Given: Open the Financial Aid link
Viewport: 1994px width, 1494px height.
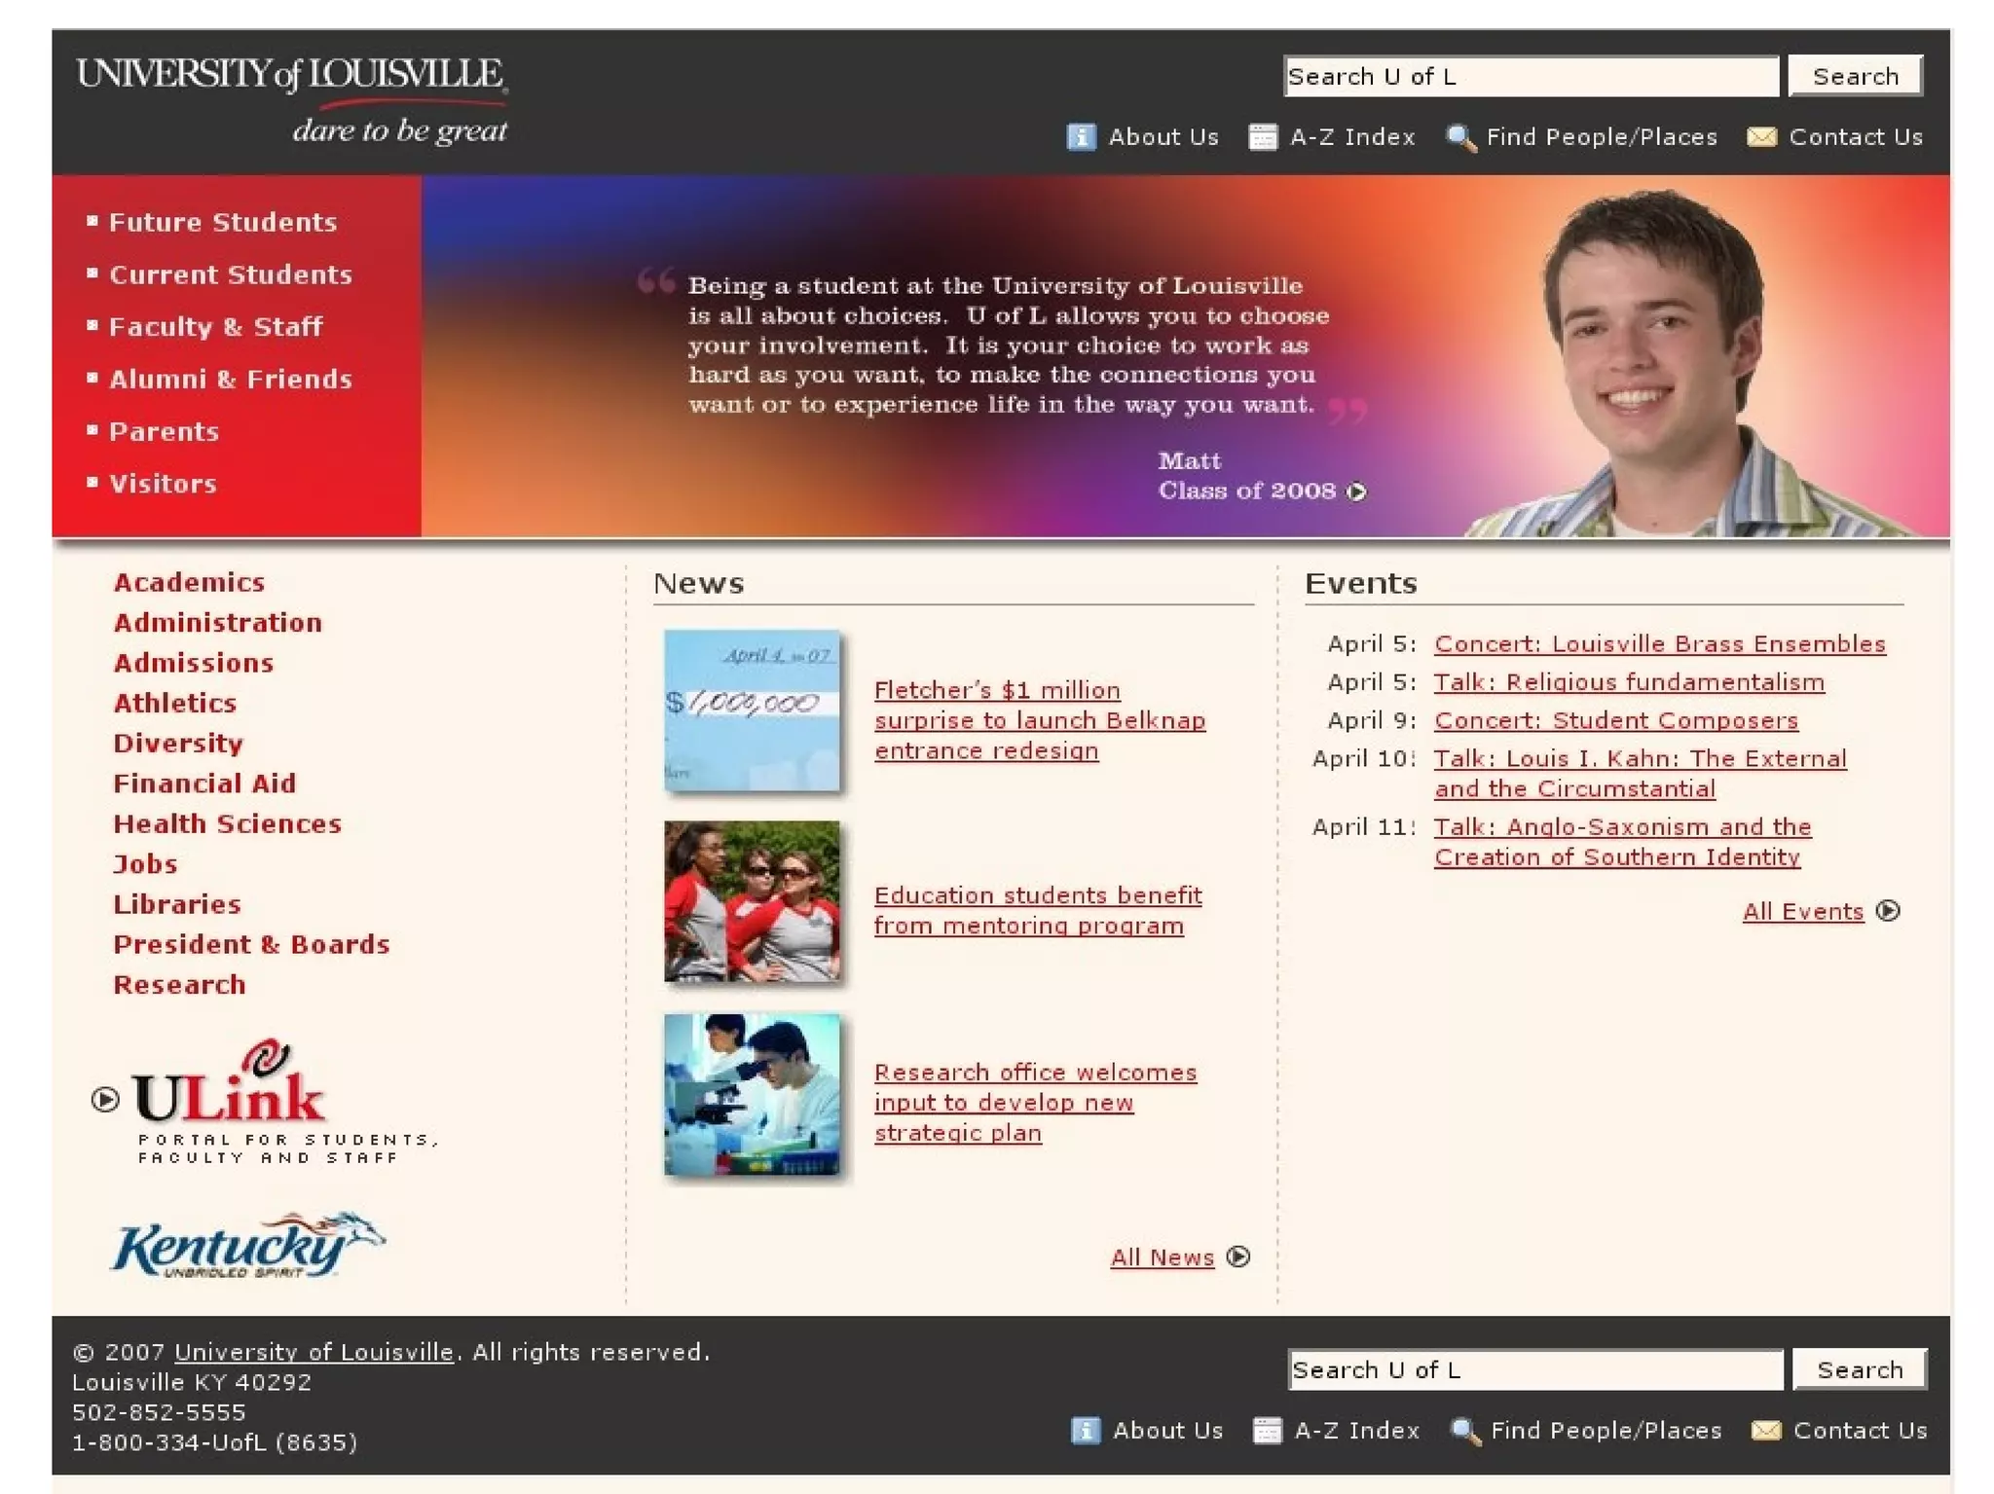Looking at the screenshot, I should (204, 783).
